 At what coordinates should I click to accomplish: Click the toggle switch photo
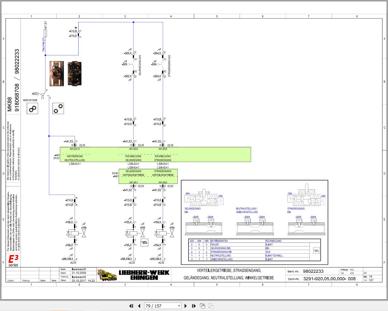[57, 73]
